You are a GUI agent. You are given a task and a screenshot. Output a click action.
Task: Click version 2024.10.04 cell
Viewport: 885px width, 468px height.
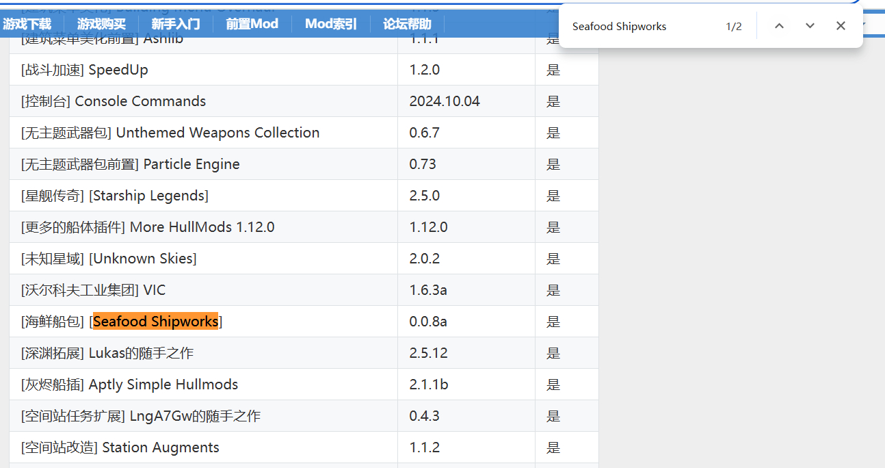[x=445, y=101]
